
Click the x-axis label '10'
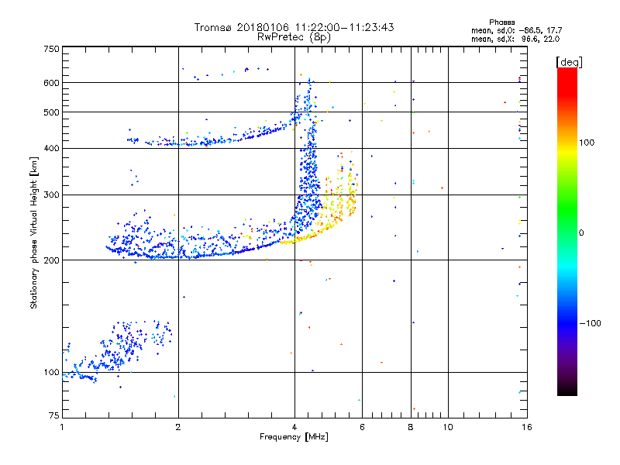click(448, 427)
